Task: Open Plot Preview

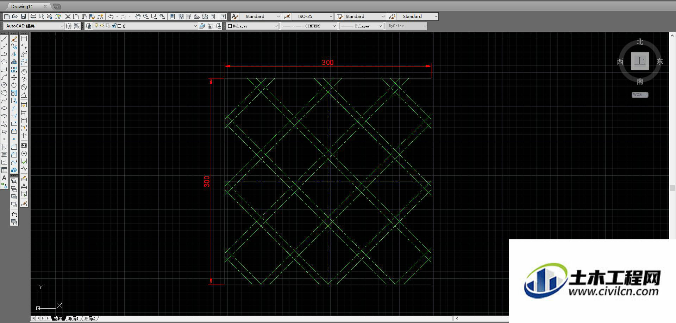Action: click(42, 17)
